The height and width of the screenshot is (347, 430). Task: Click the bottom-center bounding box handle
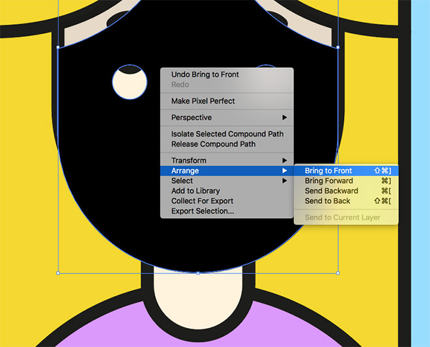coord(198,273)
